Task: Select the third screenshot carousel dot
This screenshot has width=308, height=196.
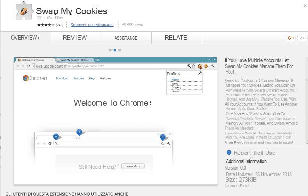Action: pos(120,50)
